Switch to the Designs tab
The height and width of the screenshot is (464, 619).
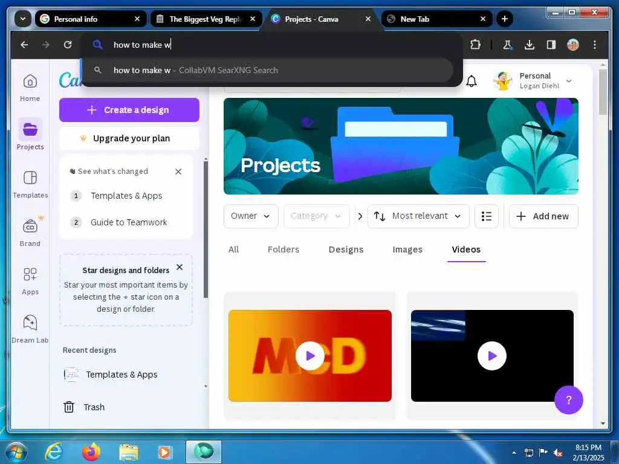click(x=346, y=250)
